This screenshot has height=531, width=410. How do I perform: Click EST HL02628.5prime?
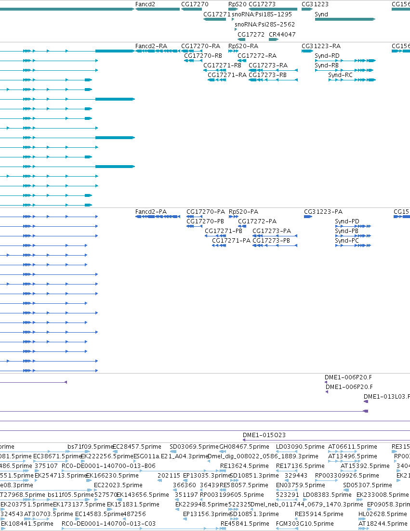(x=383, y=514)
